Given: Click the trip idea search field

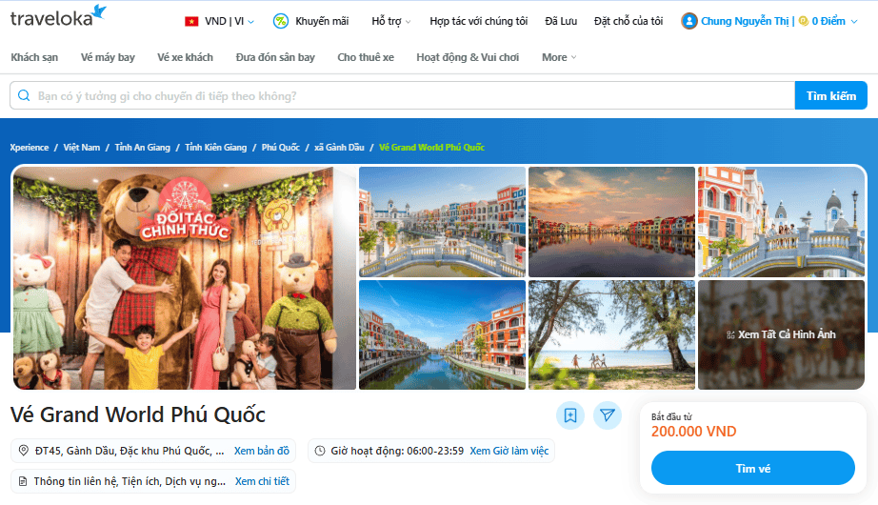Looking at the screenshot, I should tap(409, 96).
